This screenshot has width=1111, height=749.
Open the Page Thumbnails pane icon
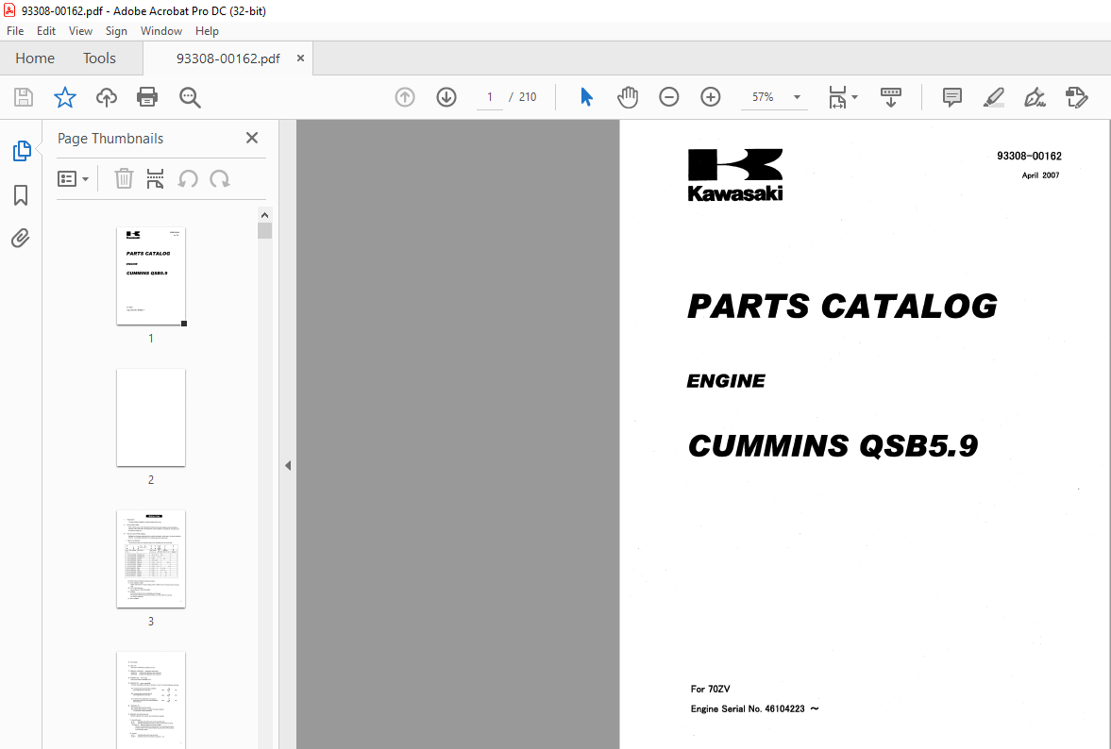click(22, 151)
